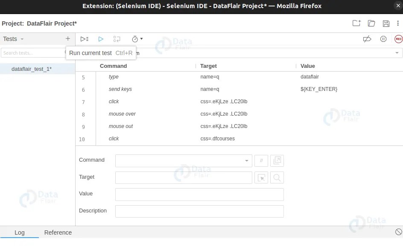Open the project options three-dot menu

click(x=398, y=23)
